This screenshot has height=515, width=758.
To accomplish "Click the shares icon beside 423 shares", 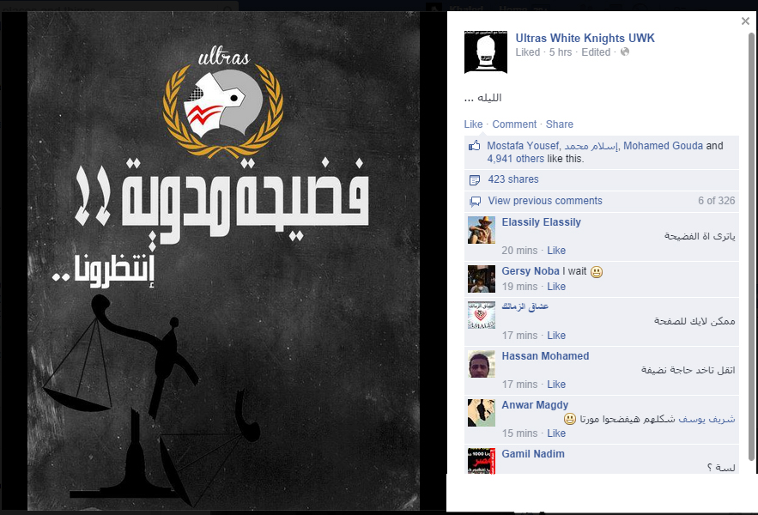I will (475, 180).
